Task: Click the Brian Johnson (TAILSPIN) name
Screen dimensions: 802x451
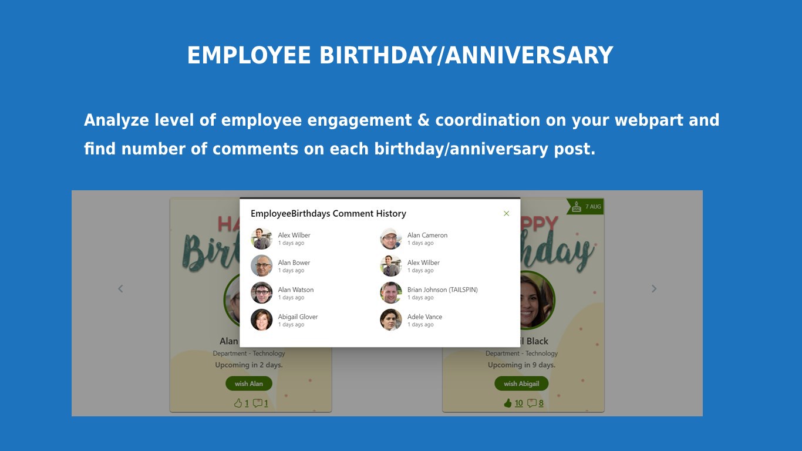Action: click(x=442, y=290)
